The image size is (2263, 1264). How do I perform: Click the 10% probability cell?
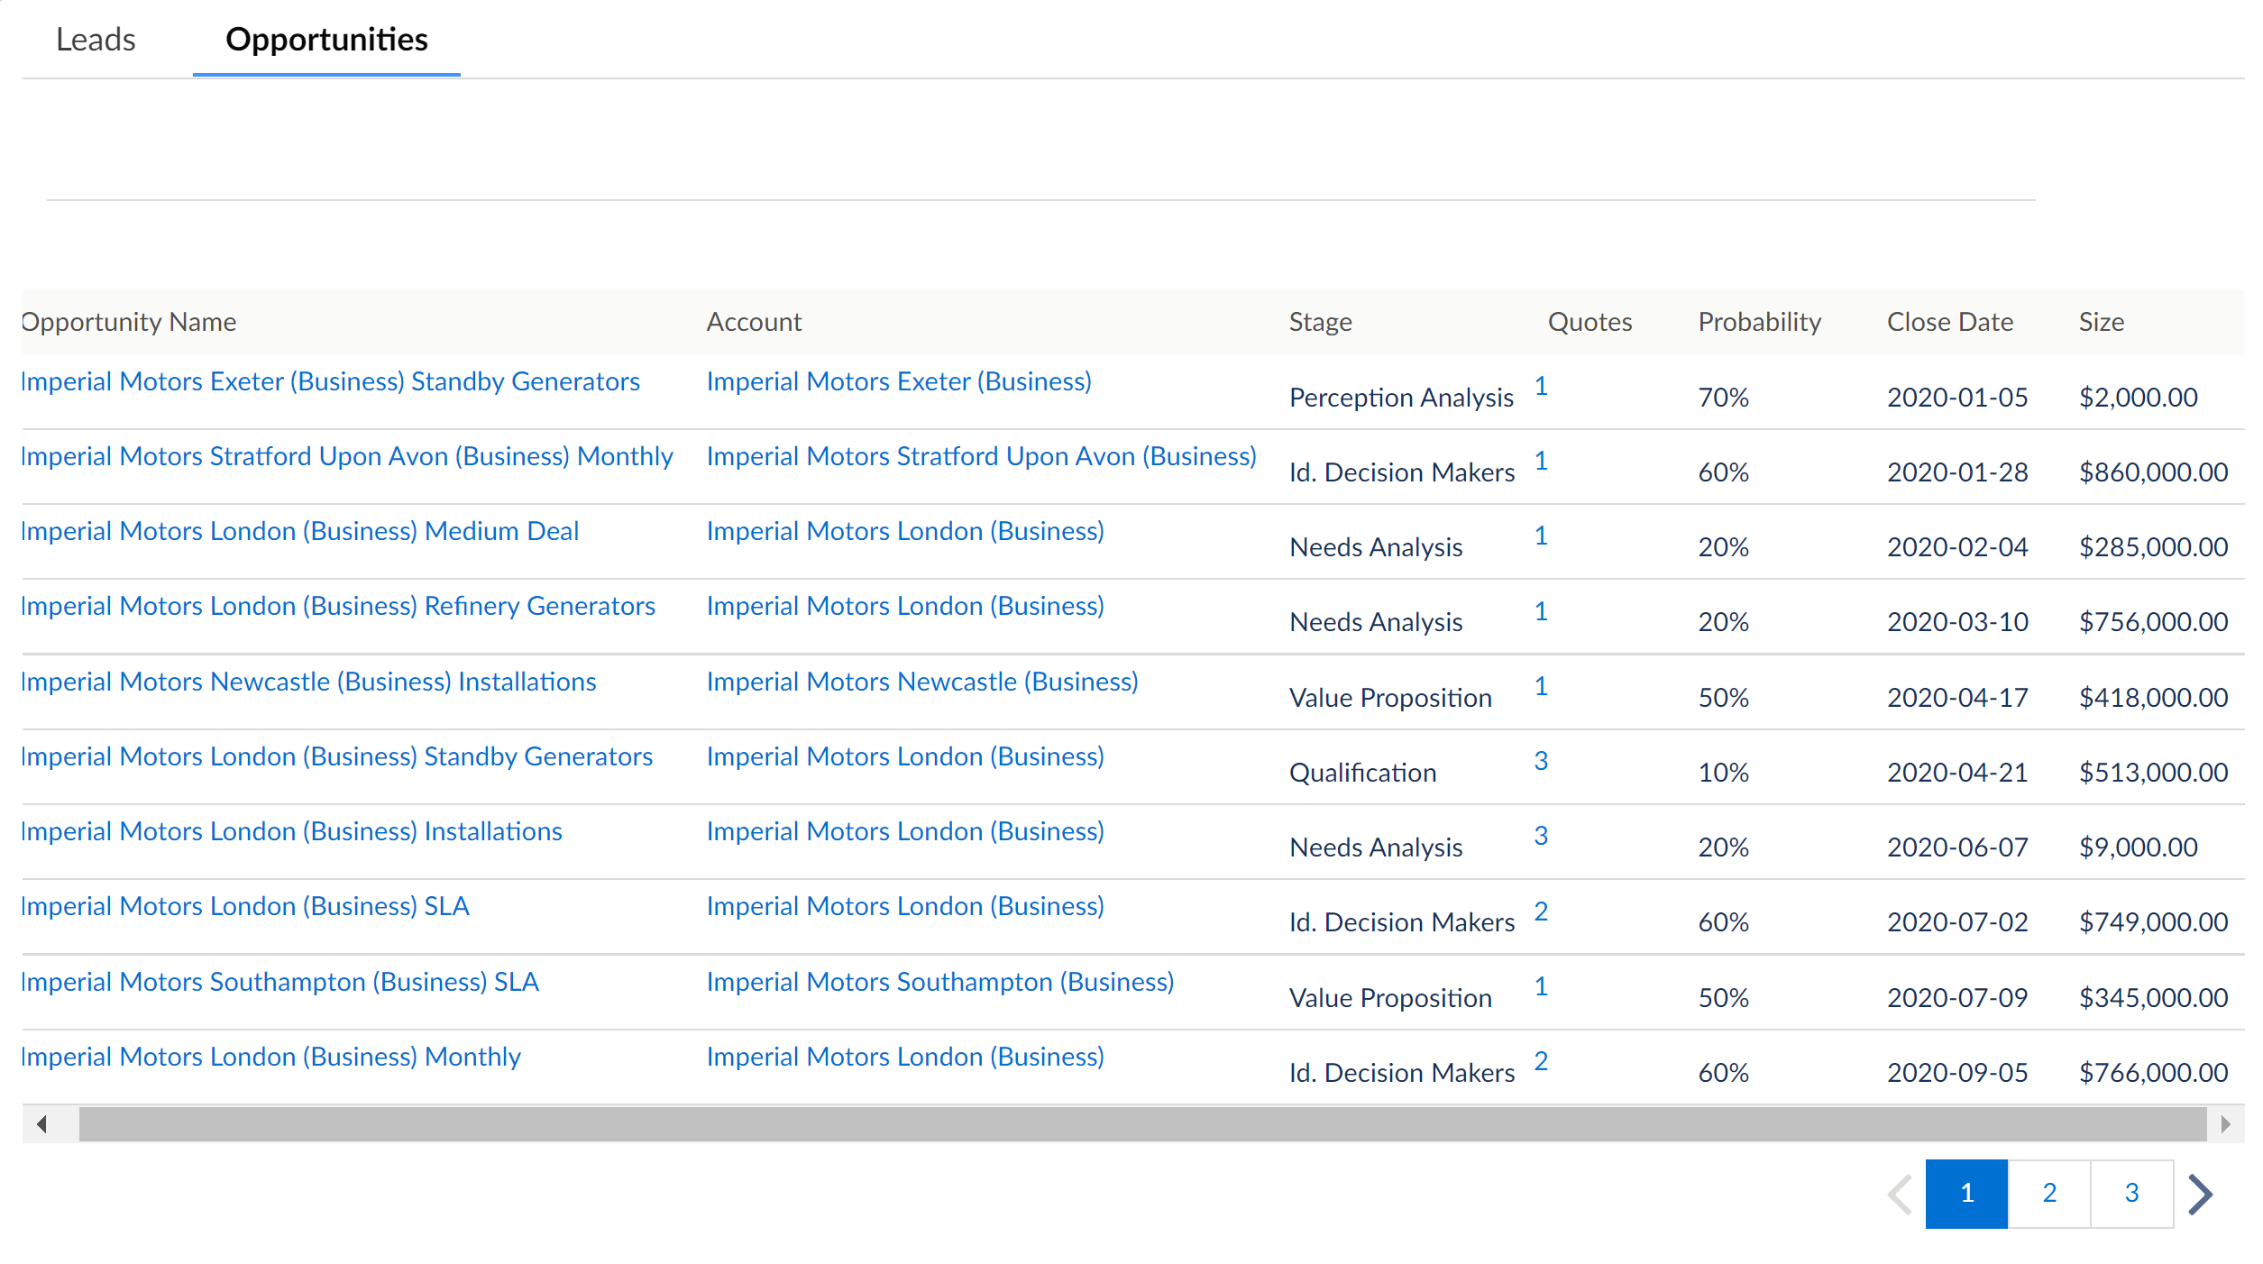coord(1723,773)
